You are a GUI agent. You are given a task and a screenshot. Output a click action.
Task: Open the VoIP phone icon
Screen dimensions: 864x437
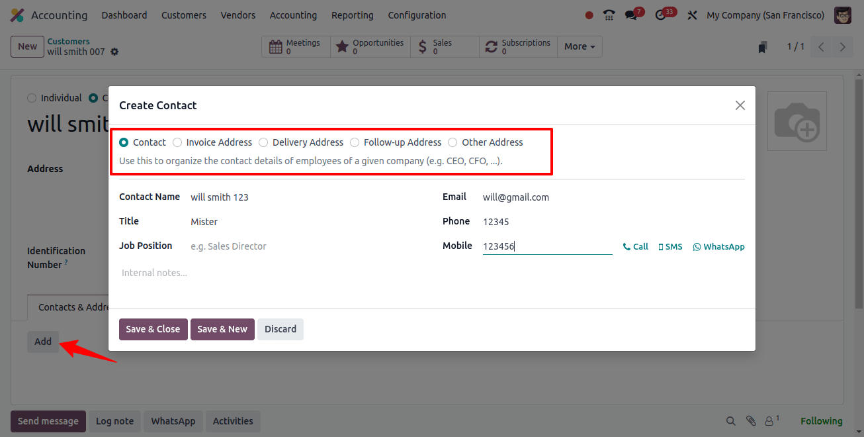(x=609, y=15)
